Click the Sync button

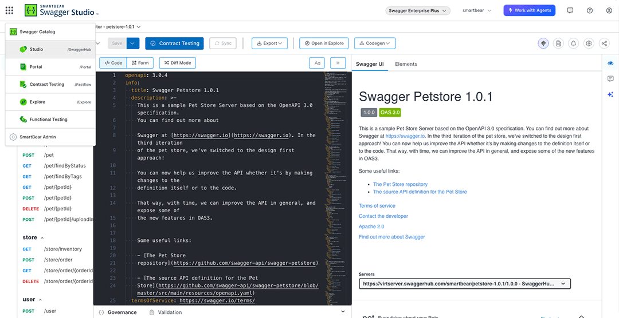click(223, 43)
